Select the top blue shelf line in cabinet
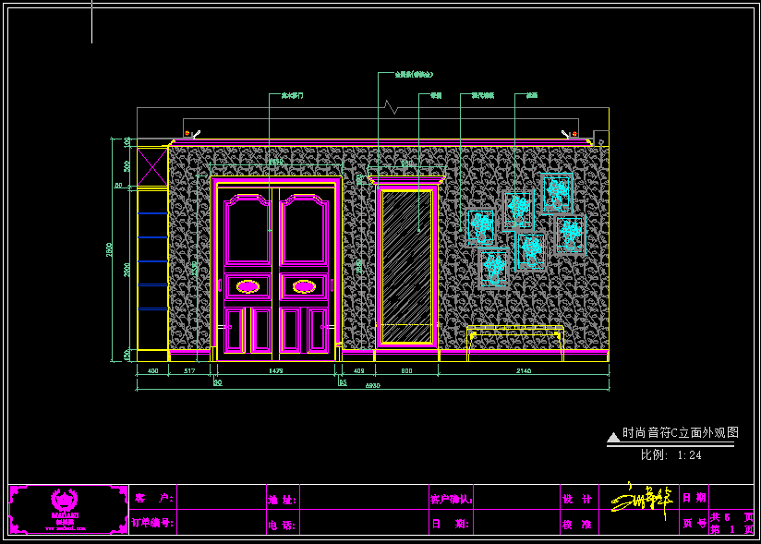This screenshot has height=544, width=761. point(152,213)
